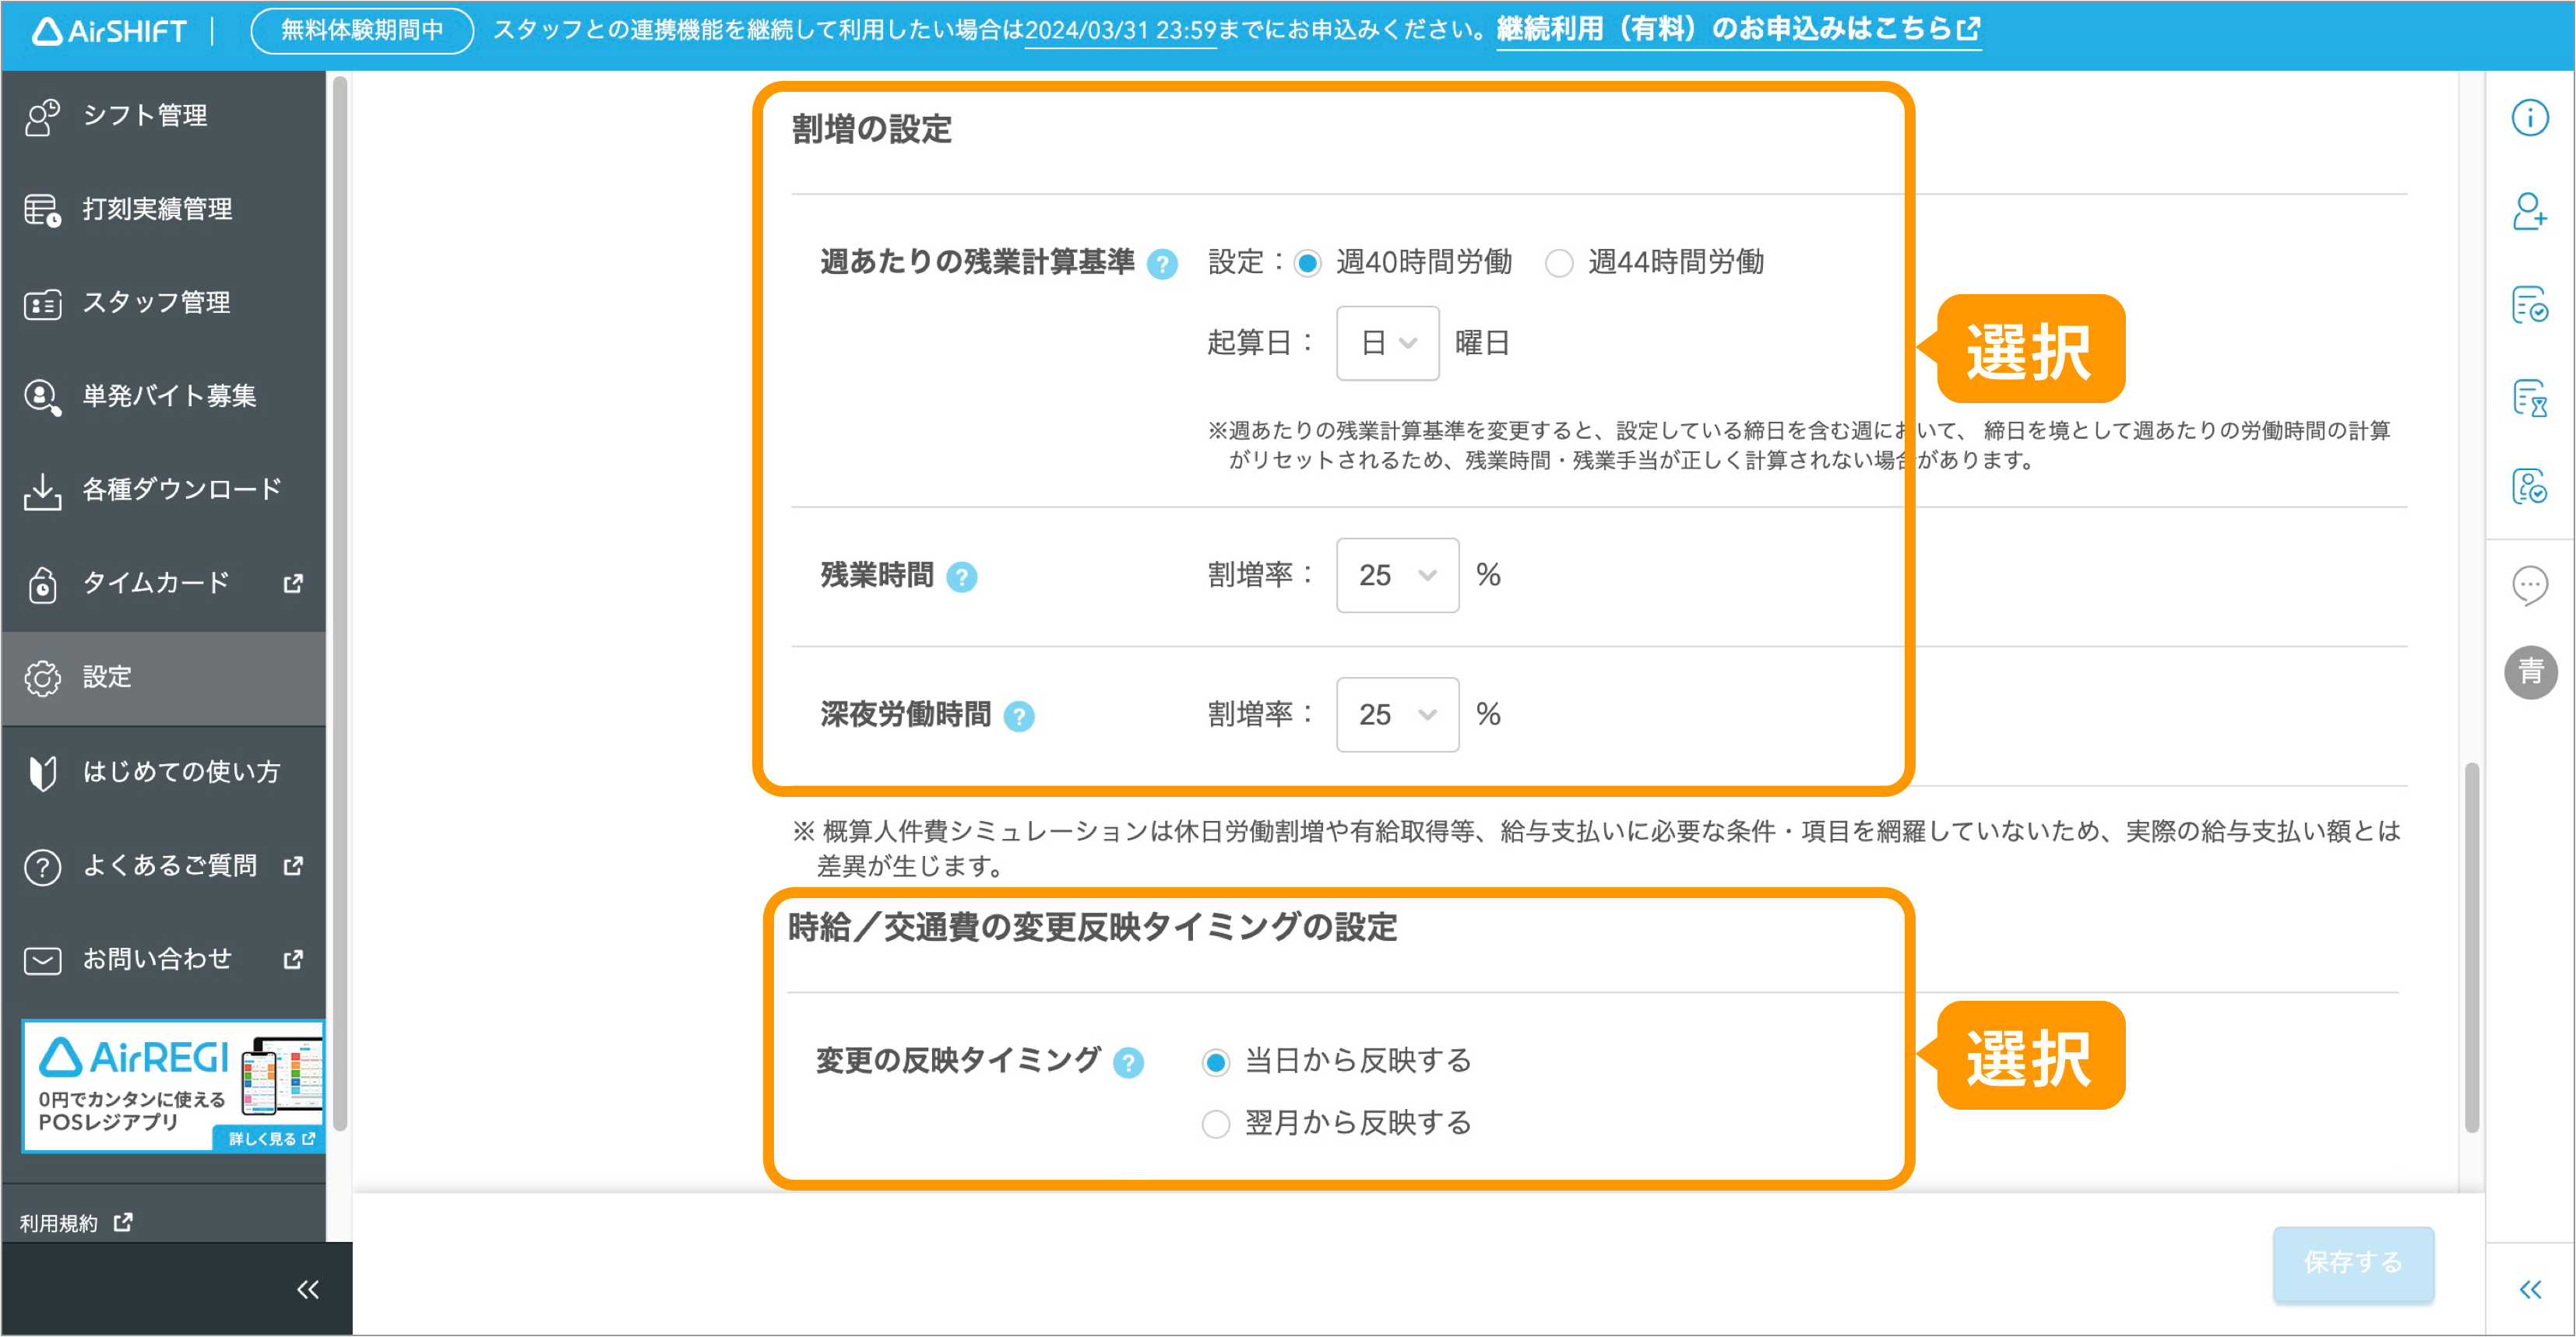Show help for 残業時間

(962, 577)
